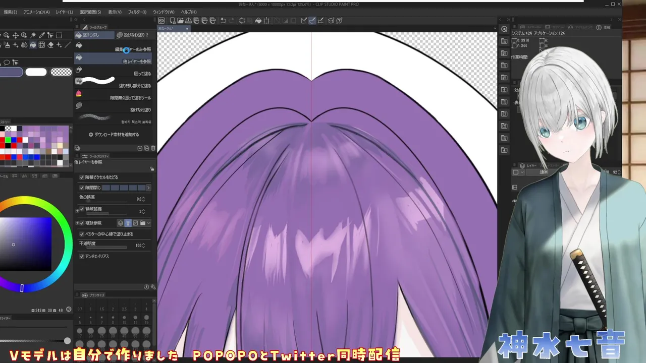Expand 領域拡縮 extra settings plus

click(77, 210)
